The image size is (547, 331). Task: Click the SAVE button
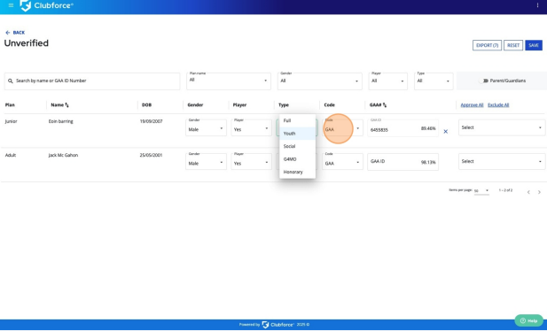tap(534, 45)
